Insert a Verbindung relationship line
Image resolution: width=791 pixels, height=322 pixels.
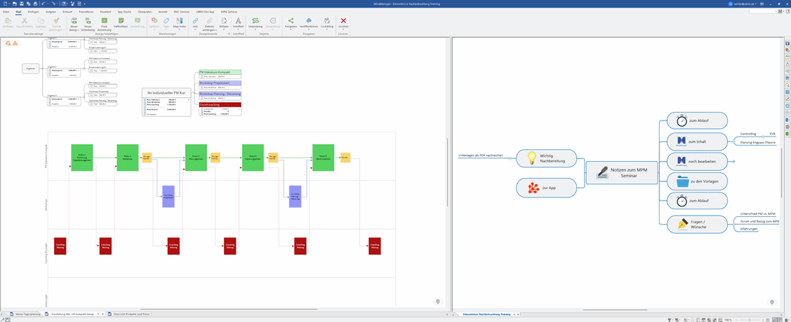pos(255,23)
